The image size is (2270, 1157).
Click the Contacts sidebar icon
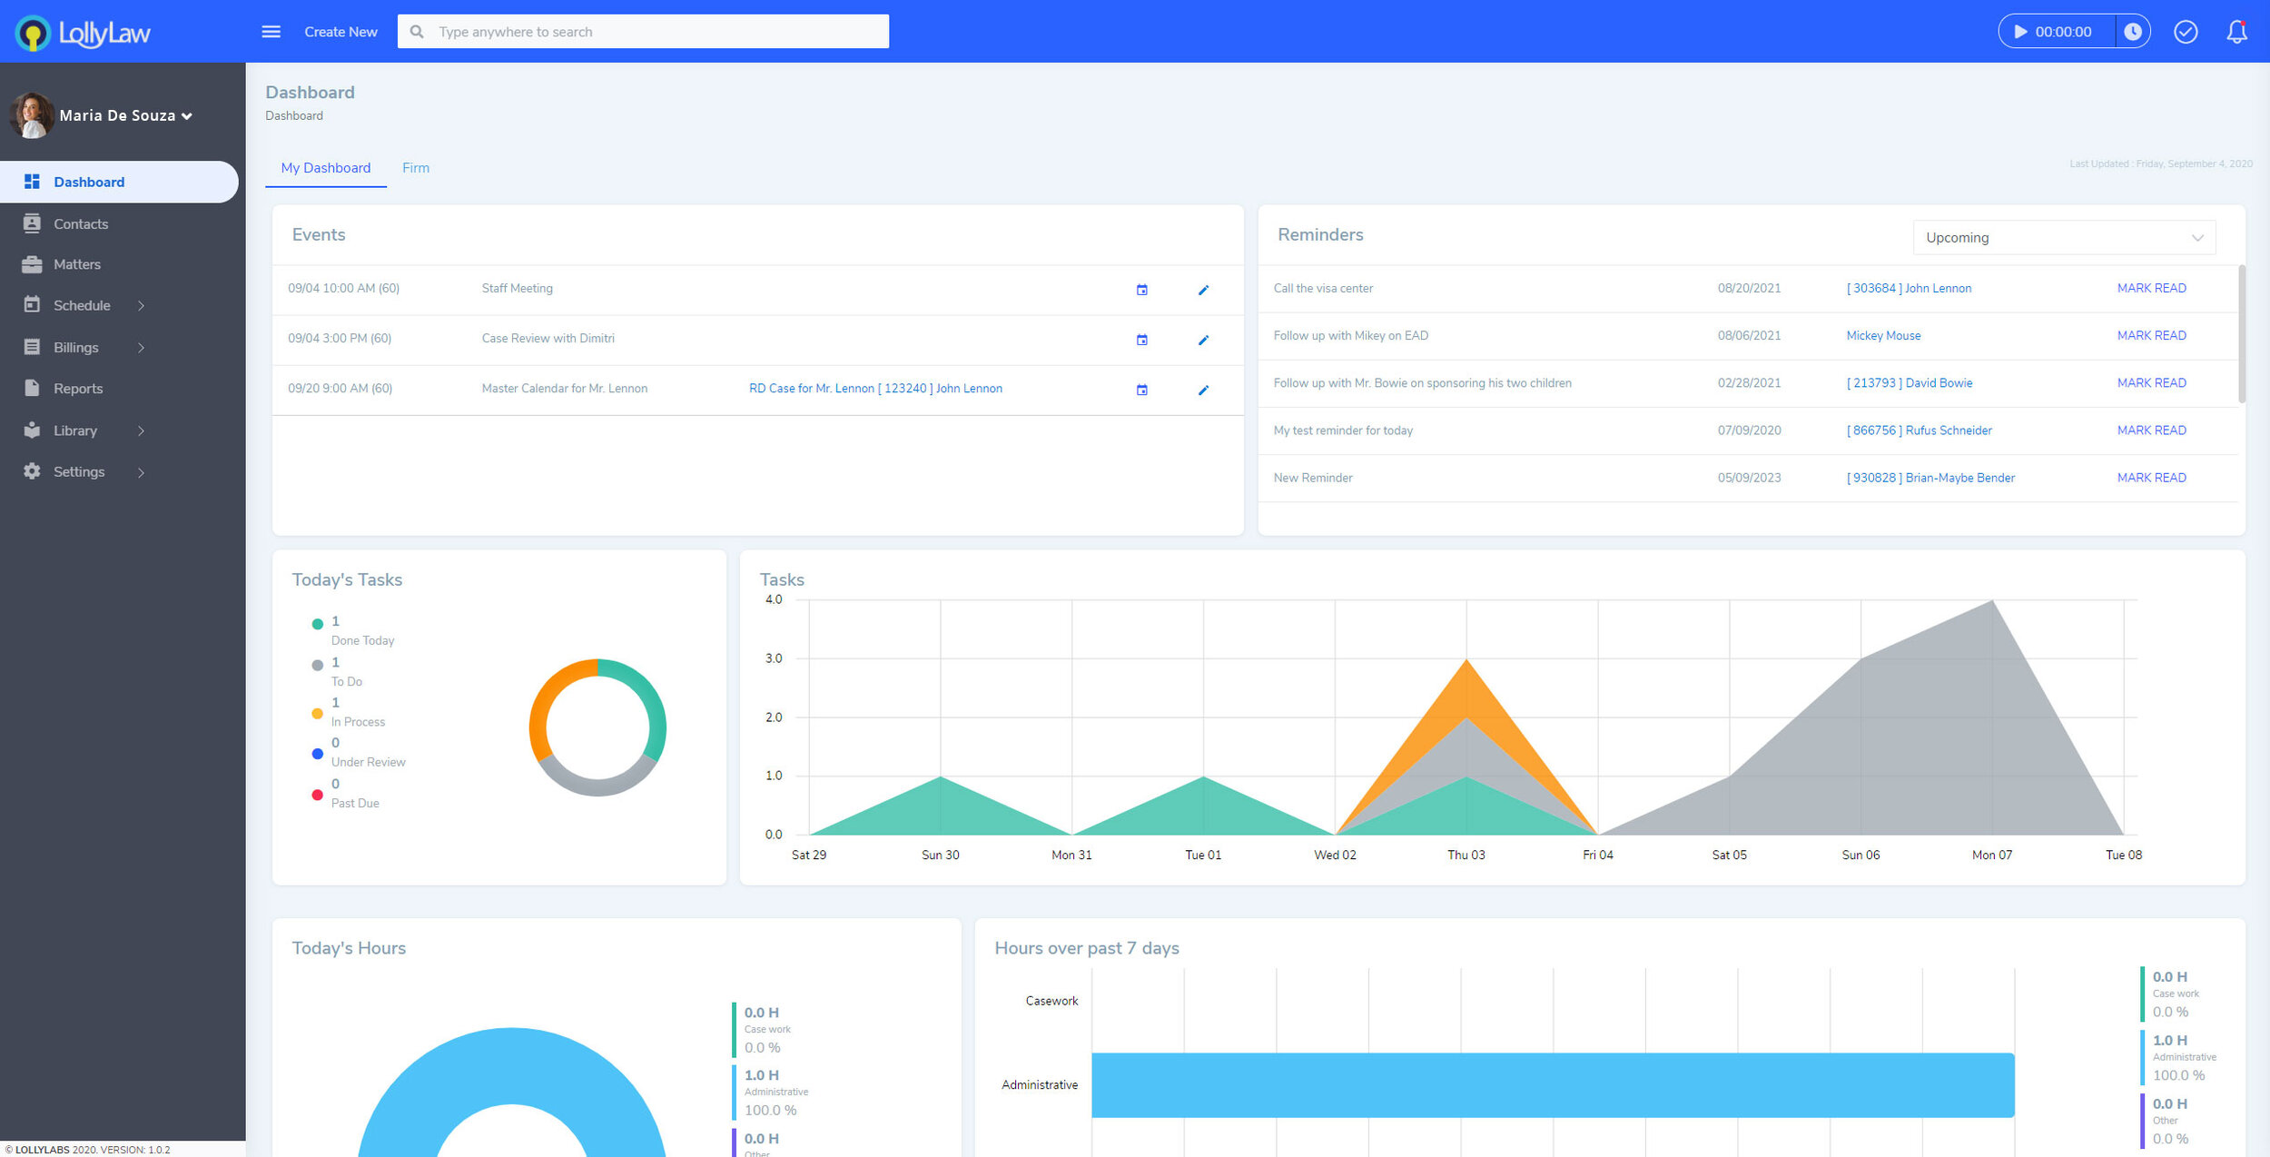[x=32, y=223]
